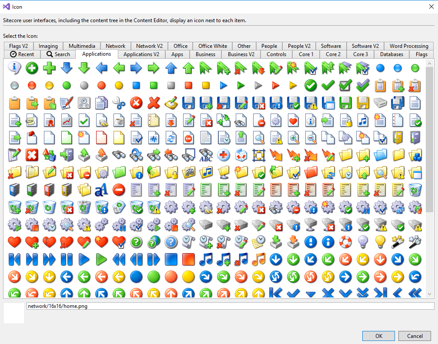Pick the broken red heart icon
This screenshot has width=438, height=344.
49,242
